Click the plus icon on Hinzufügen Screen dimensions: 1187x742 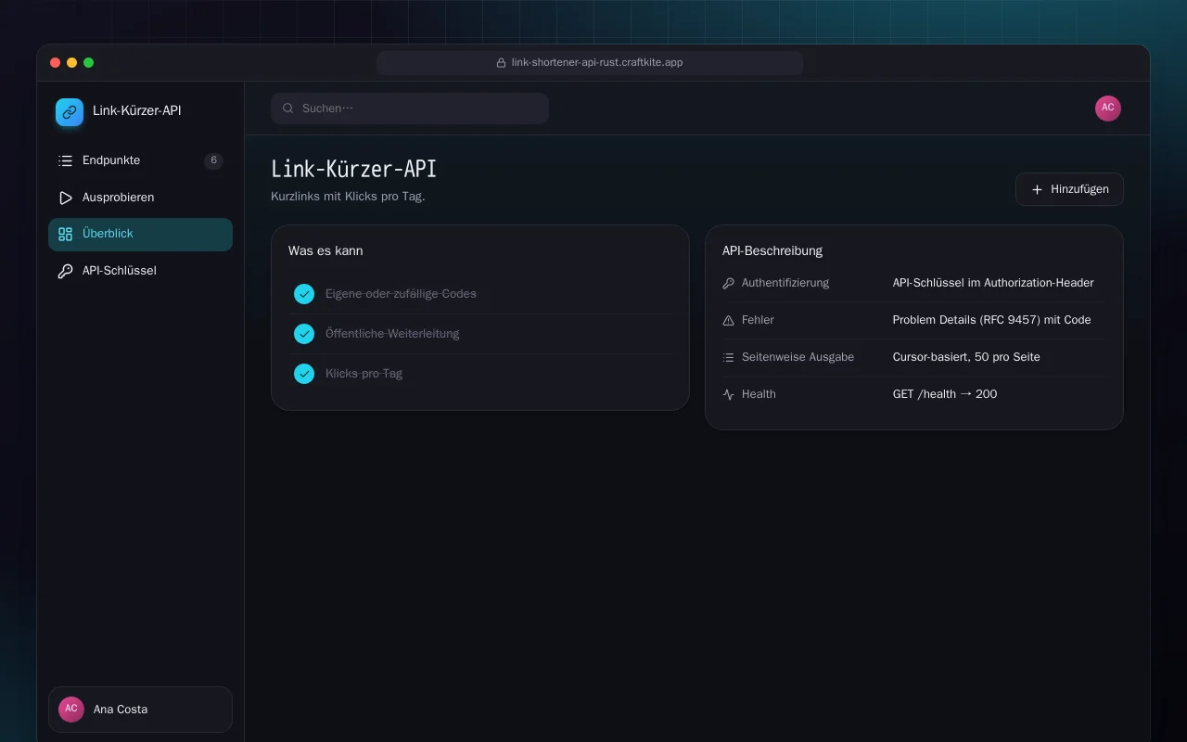click(1037, 189)
